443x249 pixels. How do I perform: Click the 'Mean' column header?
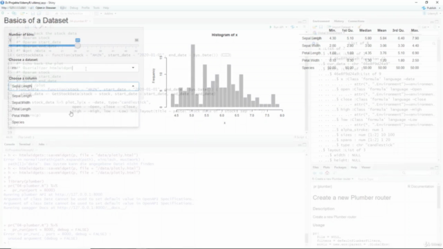click(381, 30)
